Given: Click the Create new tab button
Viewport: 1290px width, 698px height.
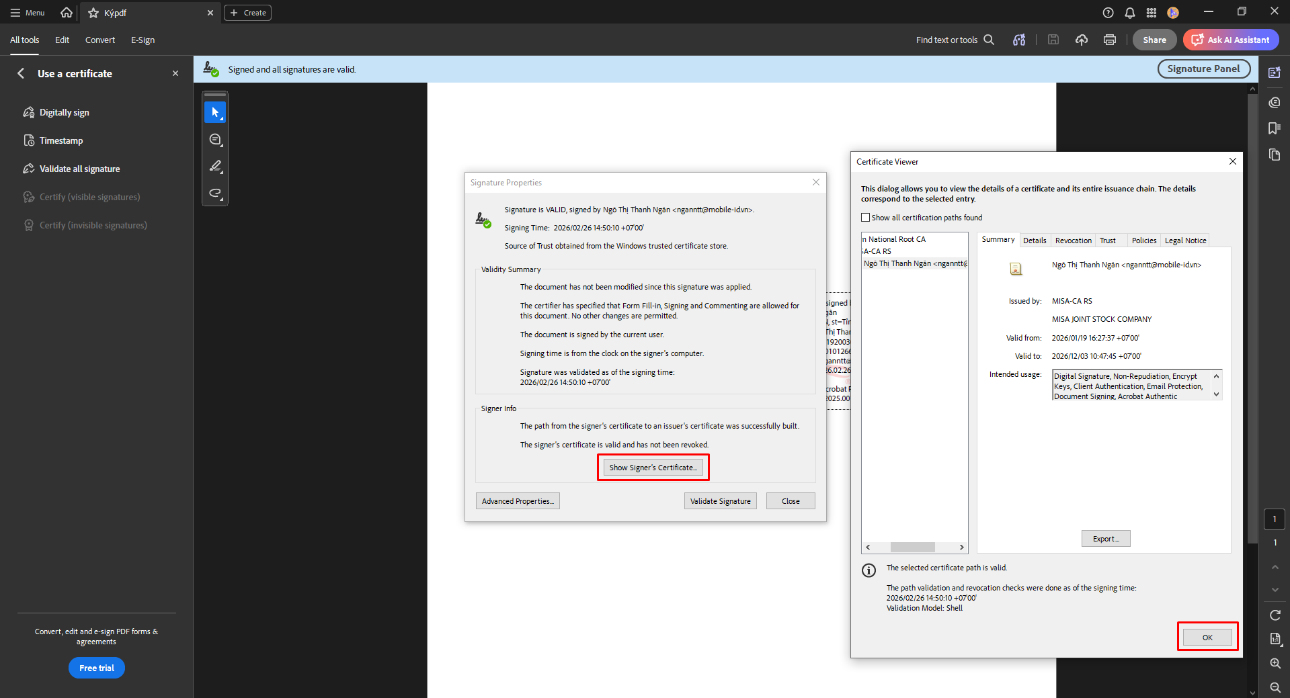Looking at the screenshot, I should (248, 13).
